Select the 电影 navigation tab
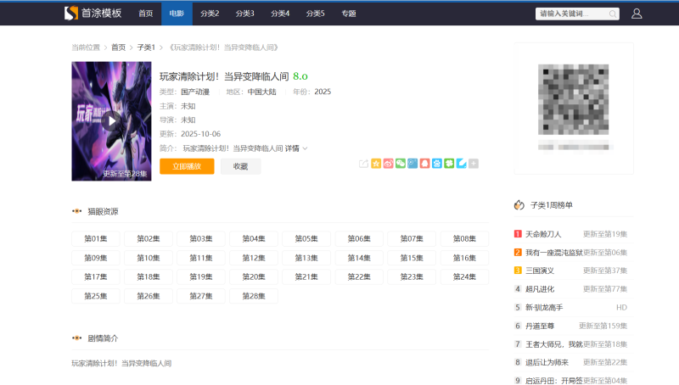 coord(177,14)
